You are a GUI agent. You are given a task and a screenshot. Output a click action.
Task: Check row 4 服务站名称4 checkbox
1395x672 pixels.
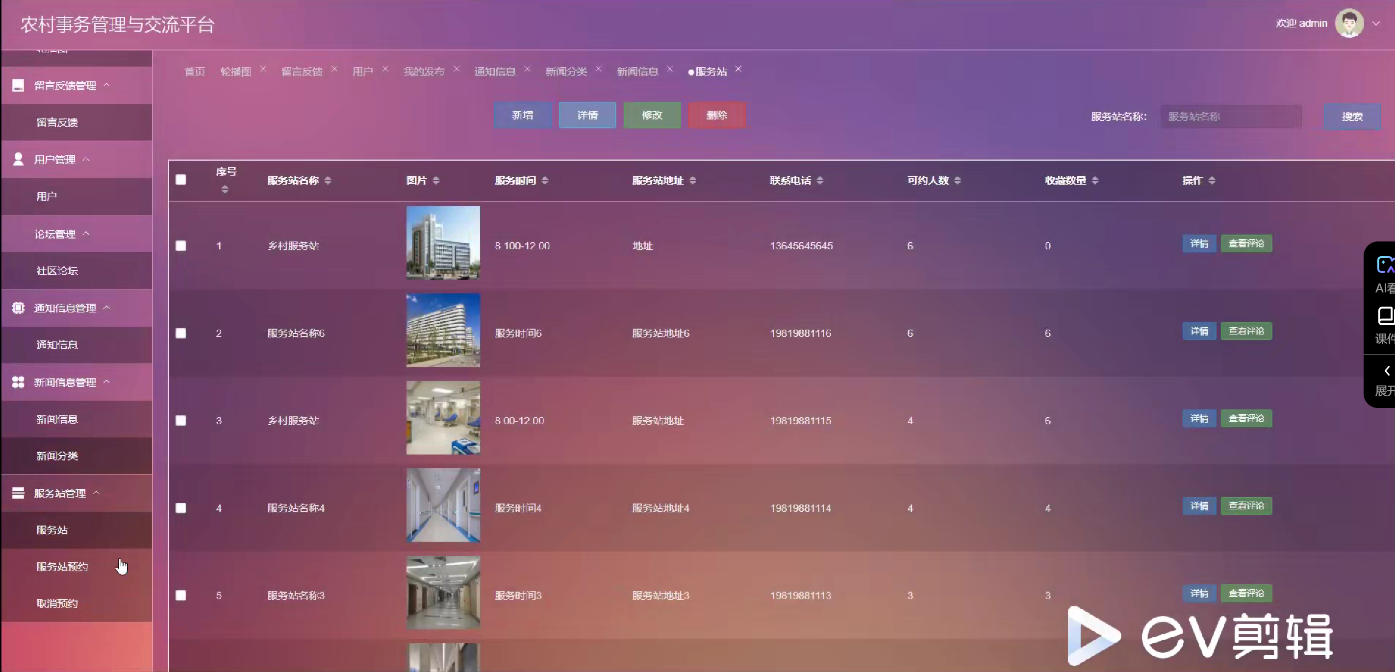click(181, 508)
